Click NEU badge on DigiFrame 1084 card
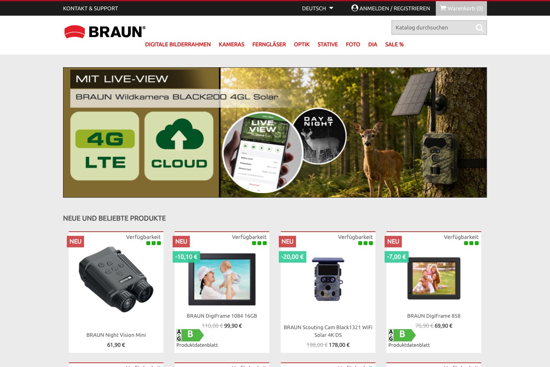The width and height of the screenshot is (550, 367). tap(181, 241)
